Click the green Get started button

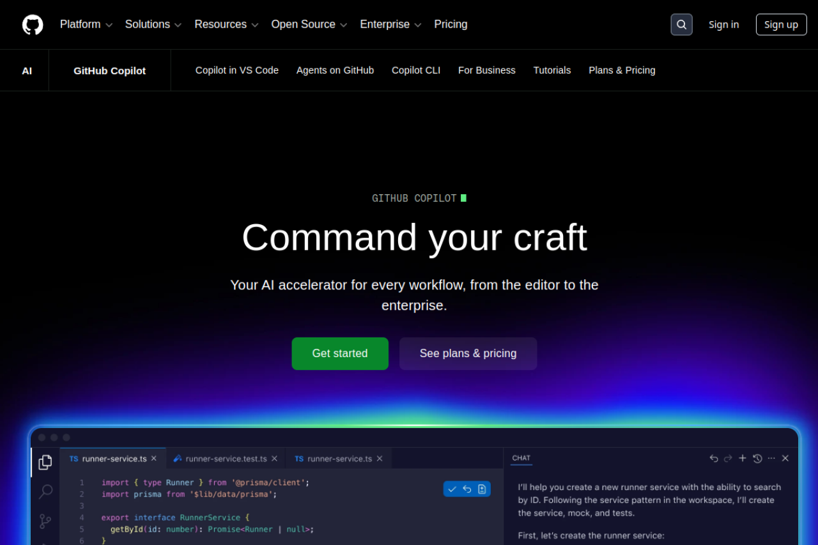pos(340,353)
